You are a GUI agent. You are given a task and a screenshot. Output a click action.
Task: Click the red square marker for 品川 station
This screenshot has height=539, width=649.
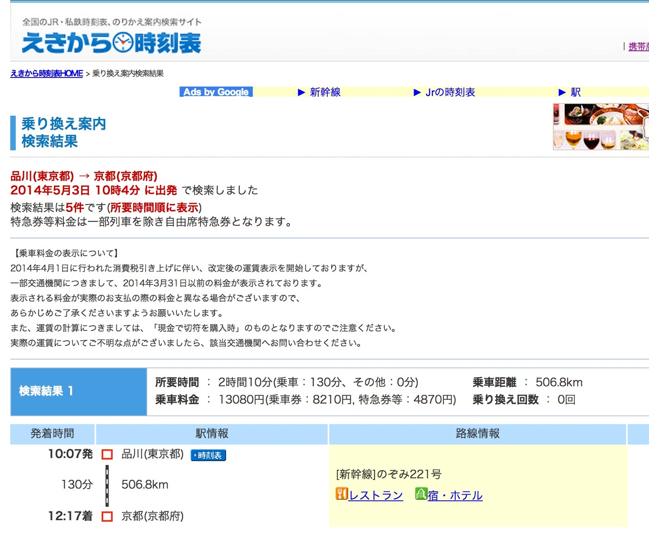click(x=107, y=454)
